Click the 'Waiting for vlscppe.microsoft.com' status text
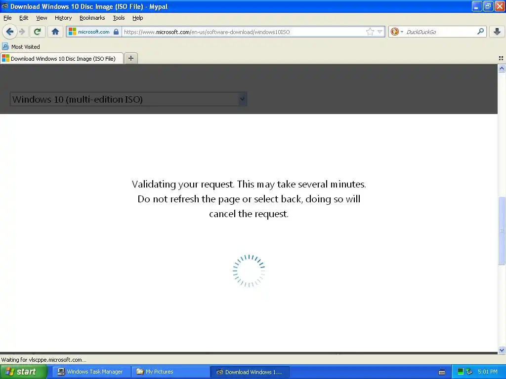This screenshot has width=506, height=379. pos(44,360)
